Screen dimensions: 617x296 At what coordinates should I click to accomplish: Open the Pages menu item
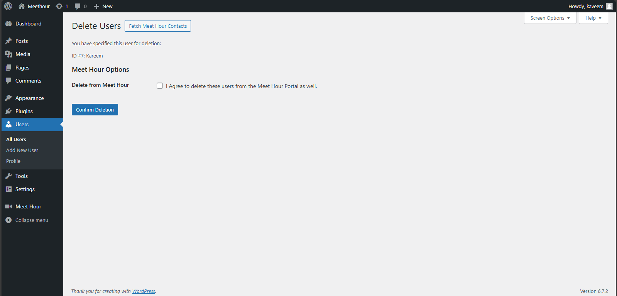22,68
